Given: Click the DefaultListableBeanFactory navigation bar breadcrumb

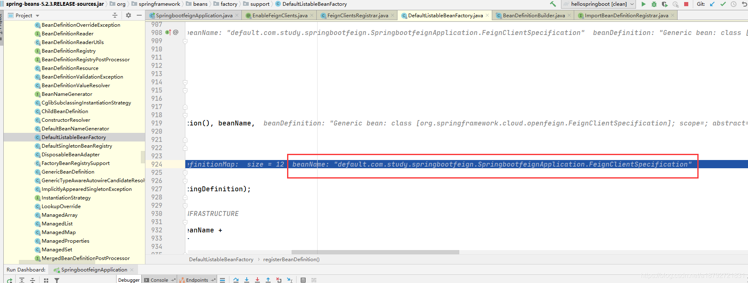Looking at the screenshot, I should 311,4.
